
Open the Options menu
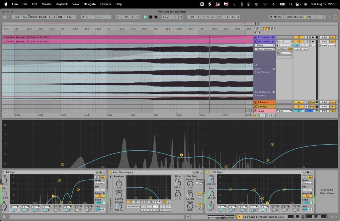click(106, 4)
